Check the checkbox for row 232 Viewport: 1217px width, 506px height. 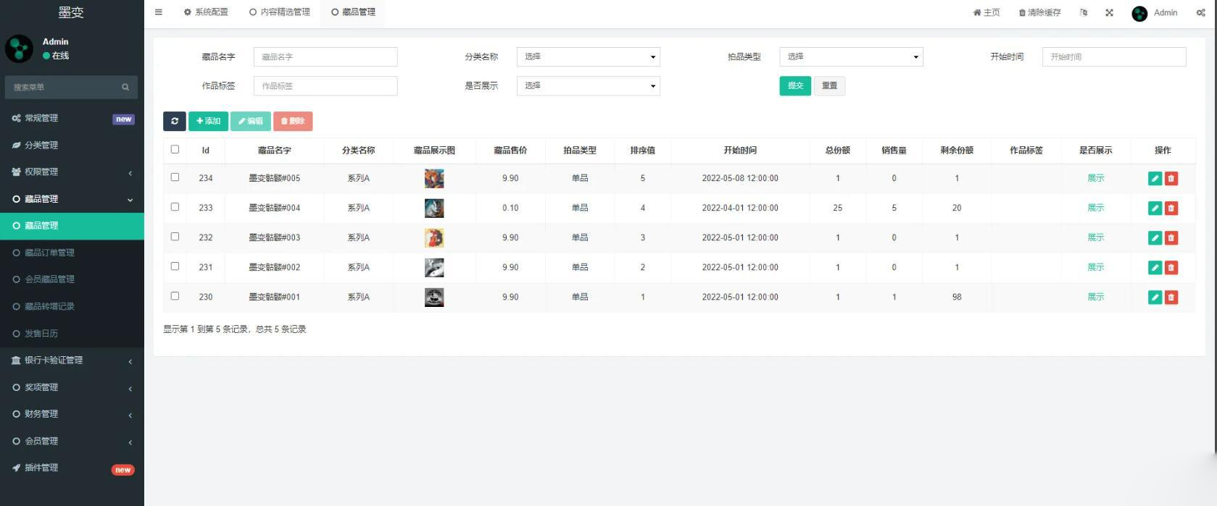pos(175,237)
